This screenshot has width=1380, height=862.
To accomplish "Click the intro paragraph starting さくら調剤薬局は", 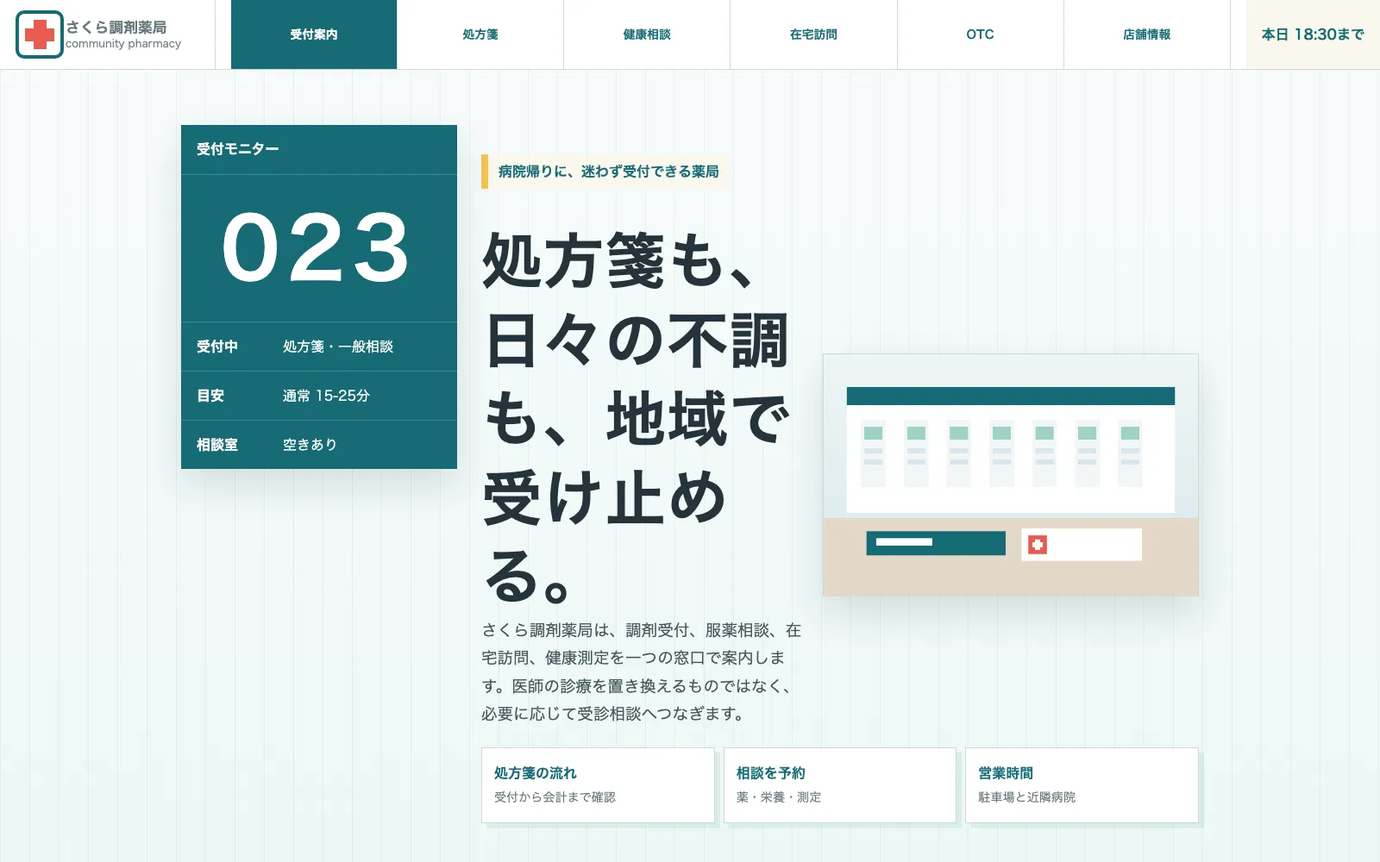I will (642, 671).
